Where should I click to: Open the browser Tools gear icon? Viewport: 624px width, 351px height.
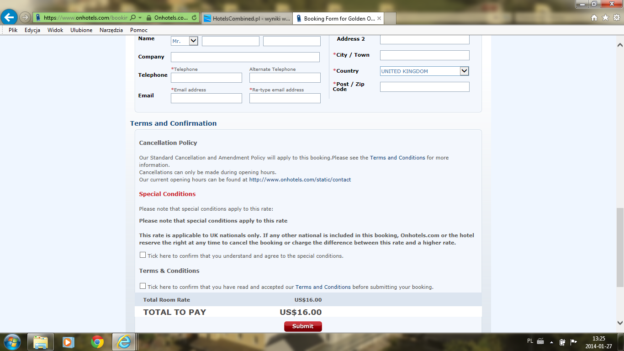click(616, 17)
